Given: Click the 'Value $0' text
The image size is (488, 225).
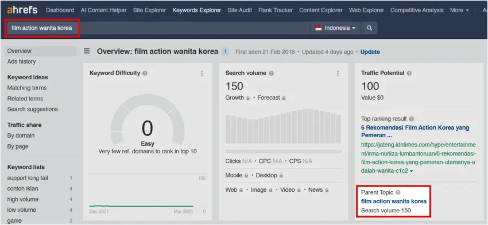Looking at the screenshot, I should 372,98.
